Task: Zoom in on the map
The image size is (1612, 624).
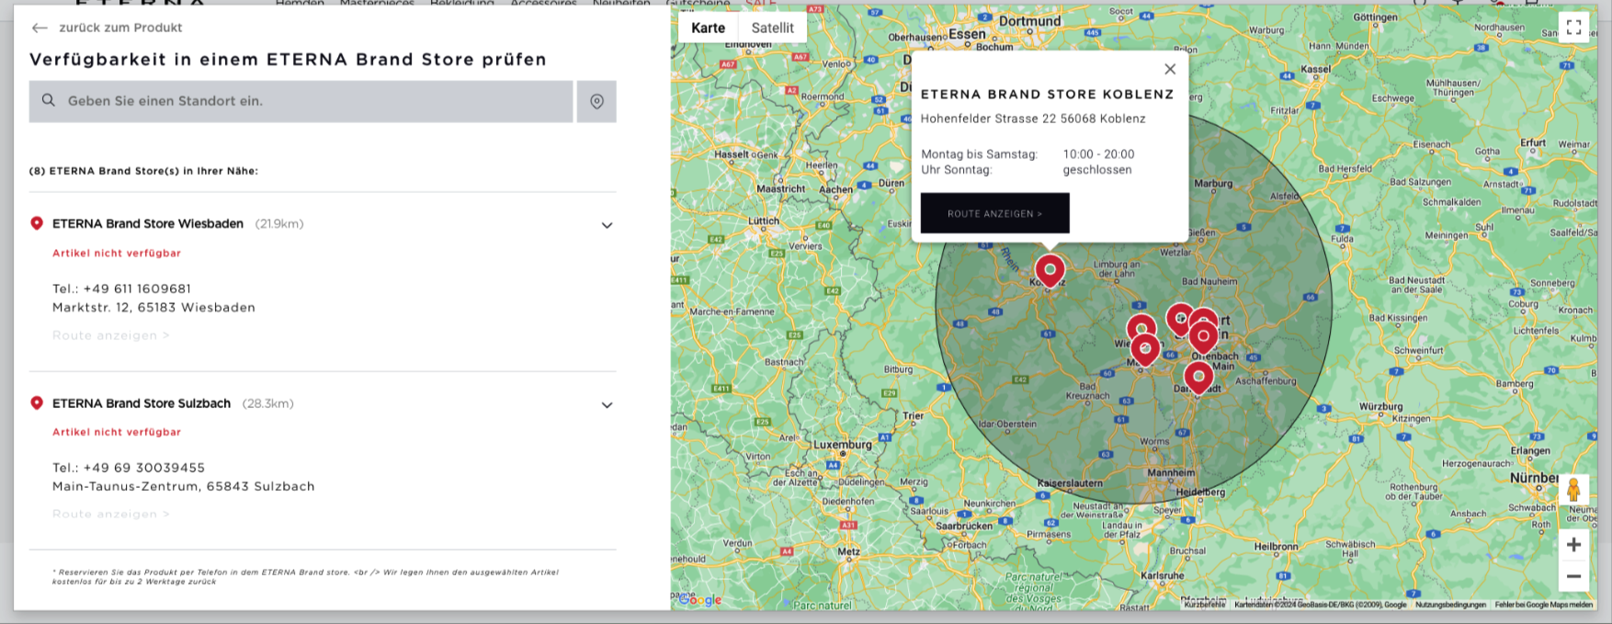Action: pos(1573,545)
